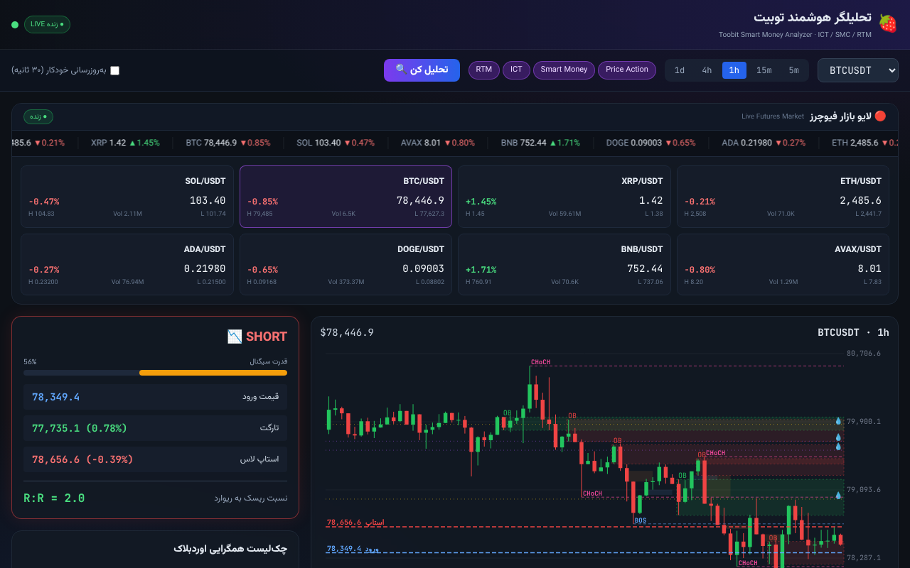The height and width of the screenshot is (568, 910).
Task: Select the 4h timeframe
Action: tap(707, 70)
